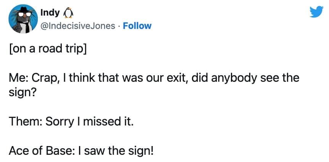Click the word "think" in the tweet
This screenshot has height=162, width=329.
pyautogui.click(x=81, y=79)
